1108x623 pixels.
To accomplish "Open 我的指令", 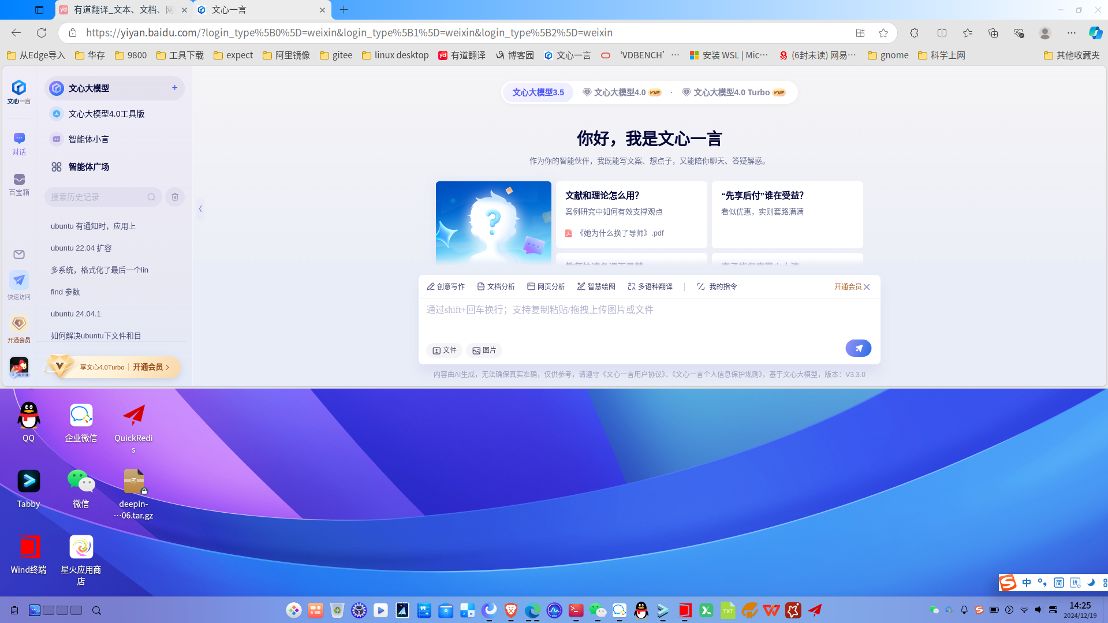I will [x=717, y=286].
